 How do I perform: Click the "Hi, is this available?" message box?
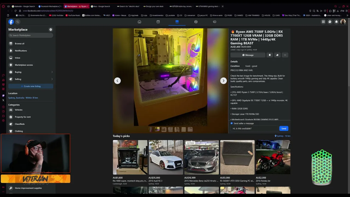click(x=254, y=129)
